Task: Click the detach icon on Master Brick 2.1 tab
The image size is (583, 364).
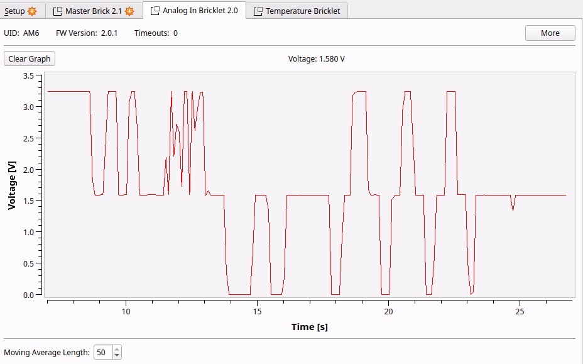Action: coord(58,11)
